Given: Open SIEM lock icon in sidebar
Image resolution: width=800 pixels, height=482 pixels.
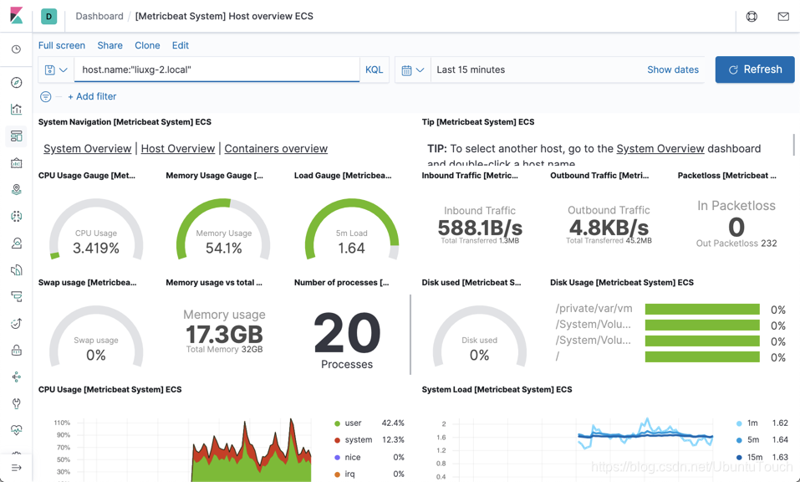Looking at the screenshot, I should click(x=17, y=351).
